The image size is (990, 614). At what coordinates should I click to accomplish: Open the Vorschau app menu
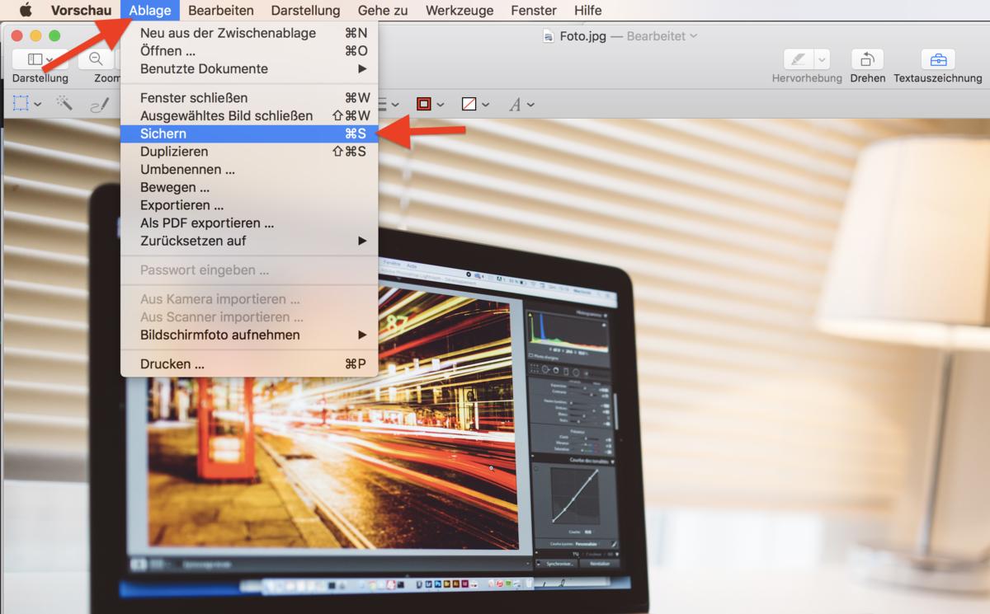[x=81, y=11]
